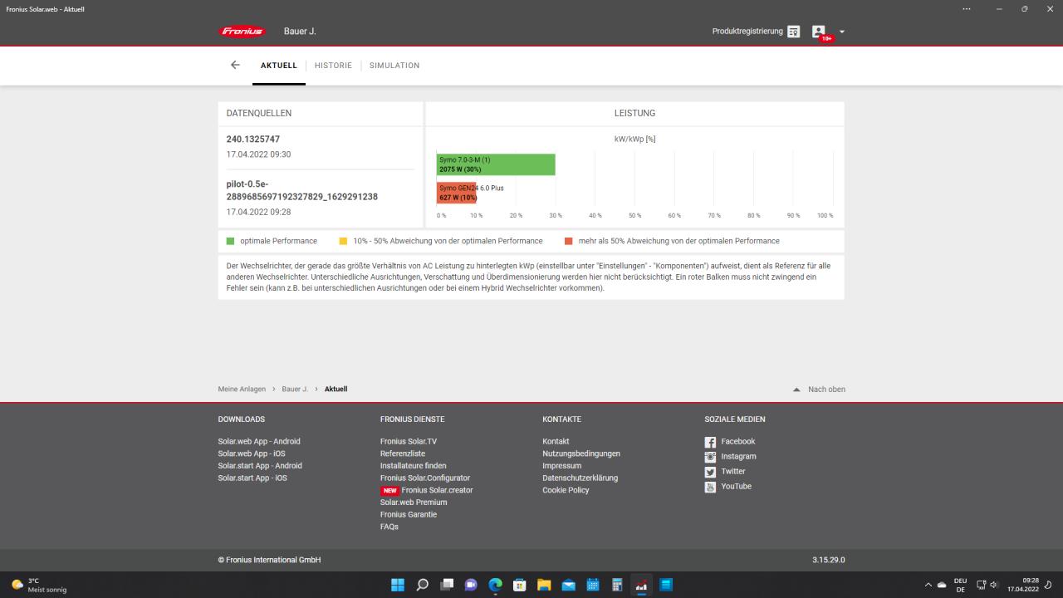Click Fronius Solar.web taskbar icon
This screenshot has width=1063, height=598.
coord(641,585)
